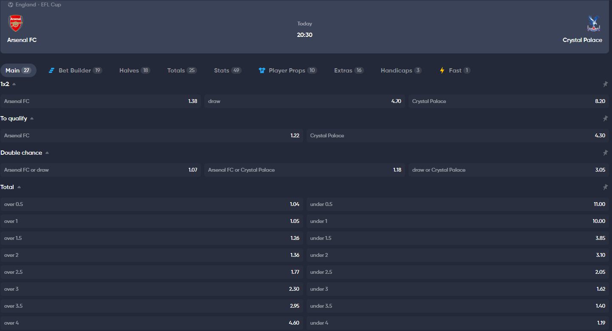Image resolution: width=612 pixels, height=331 pixels.
Task: Pick Arsenal FC to qualify at 1.22
Action: click(x=152, y=136)
